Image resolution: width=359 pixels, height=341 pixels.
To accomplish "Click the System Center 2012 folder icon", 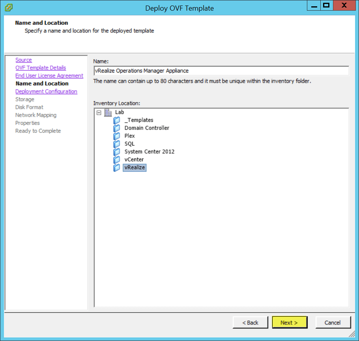I will 117,152.
